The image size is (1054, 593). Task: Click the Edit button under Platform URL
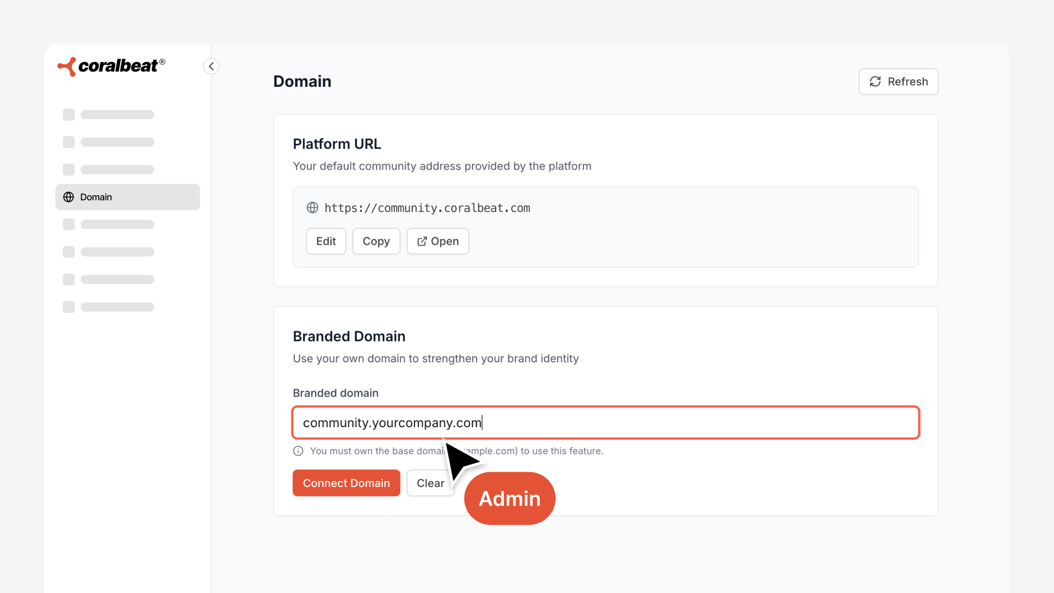tap(326, 241)
